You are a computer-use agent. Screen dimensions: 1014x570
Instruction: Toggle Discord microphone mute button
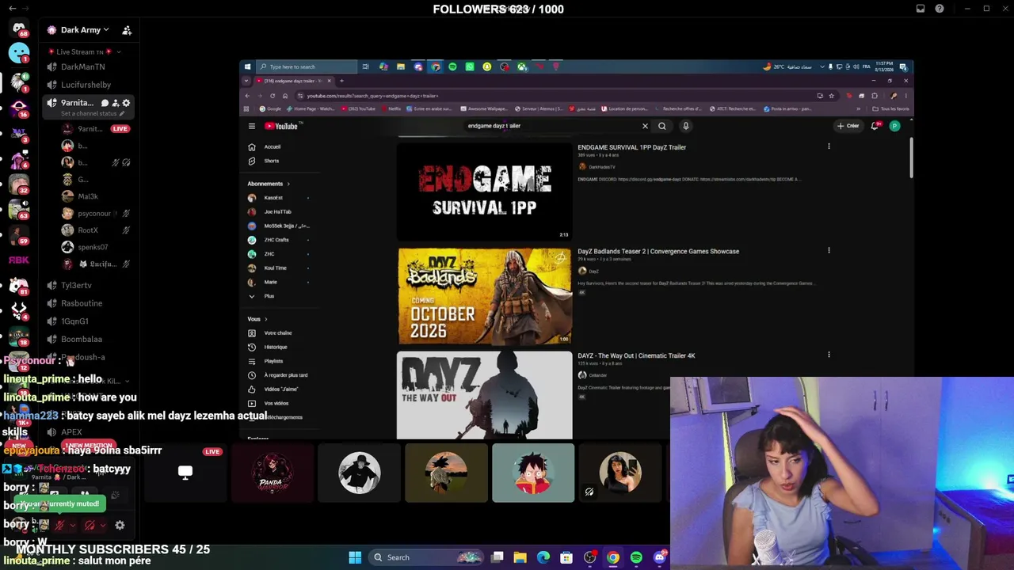(59, 525)
